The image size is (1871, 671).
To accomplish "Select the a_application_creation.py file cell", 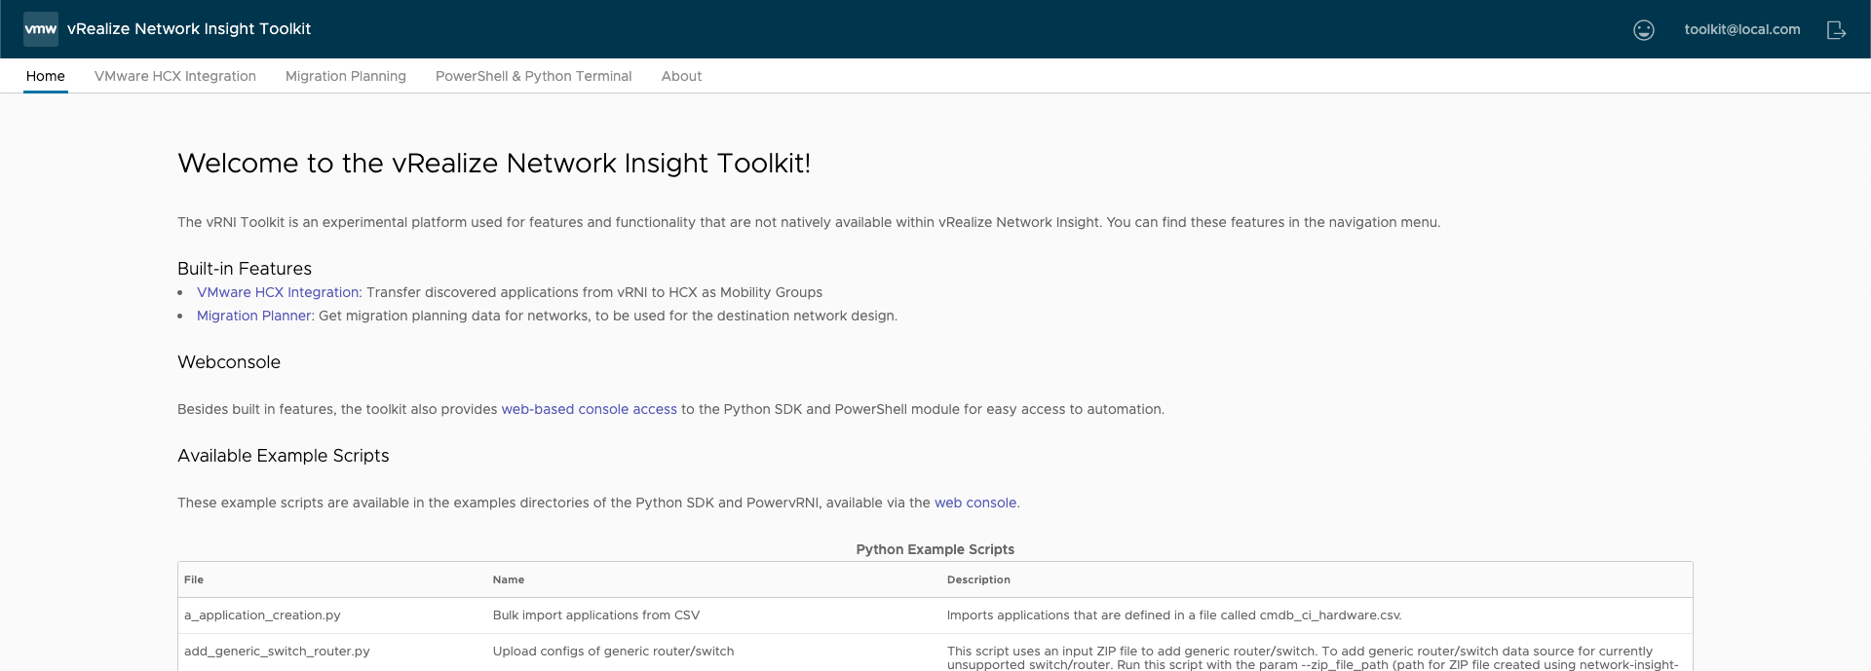I will click(x=262, y=615).
